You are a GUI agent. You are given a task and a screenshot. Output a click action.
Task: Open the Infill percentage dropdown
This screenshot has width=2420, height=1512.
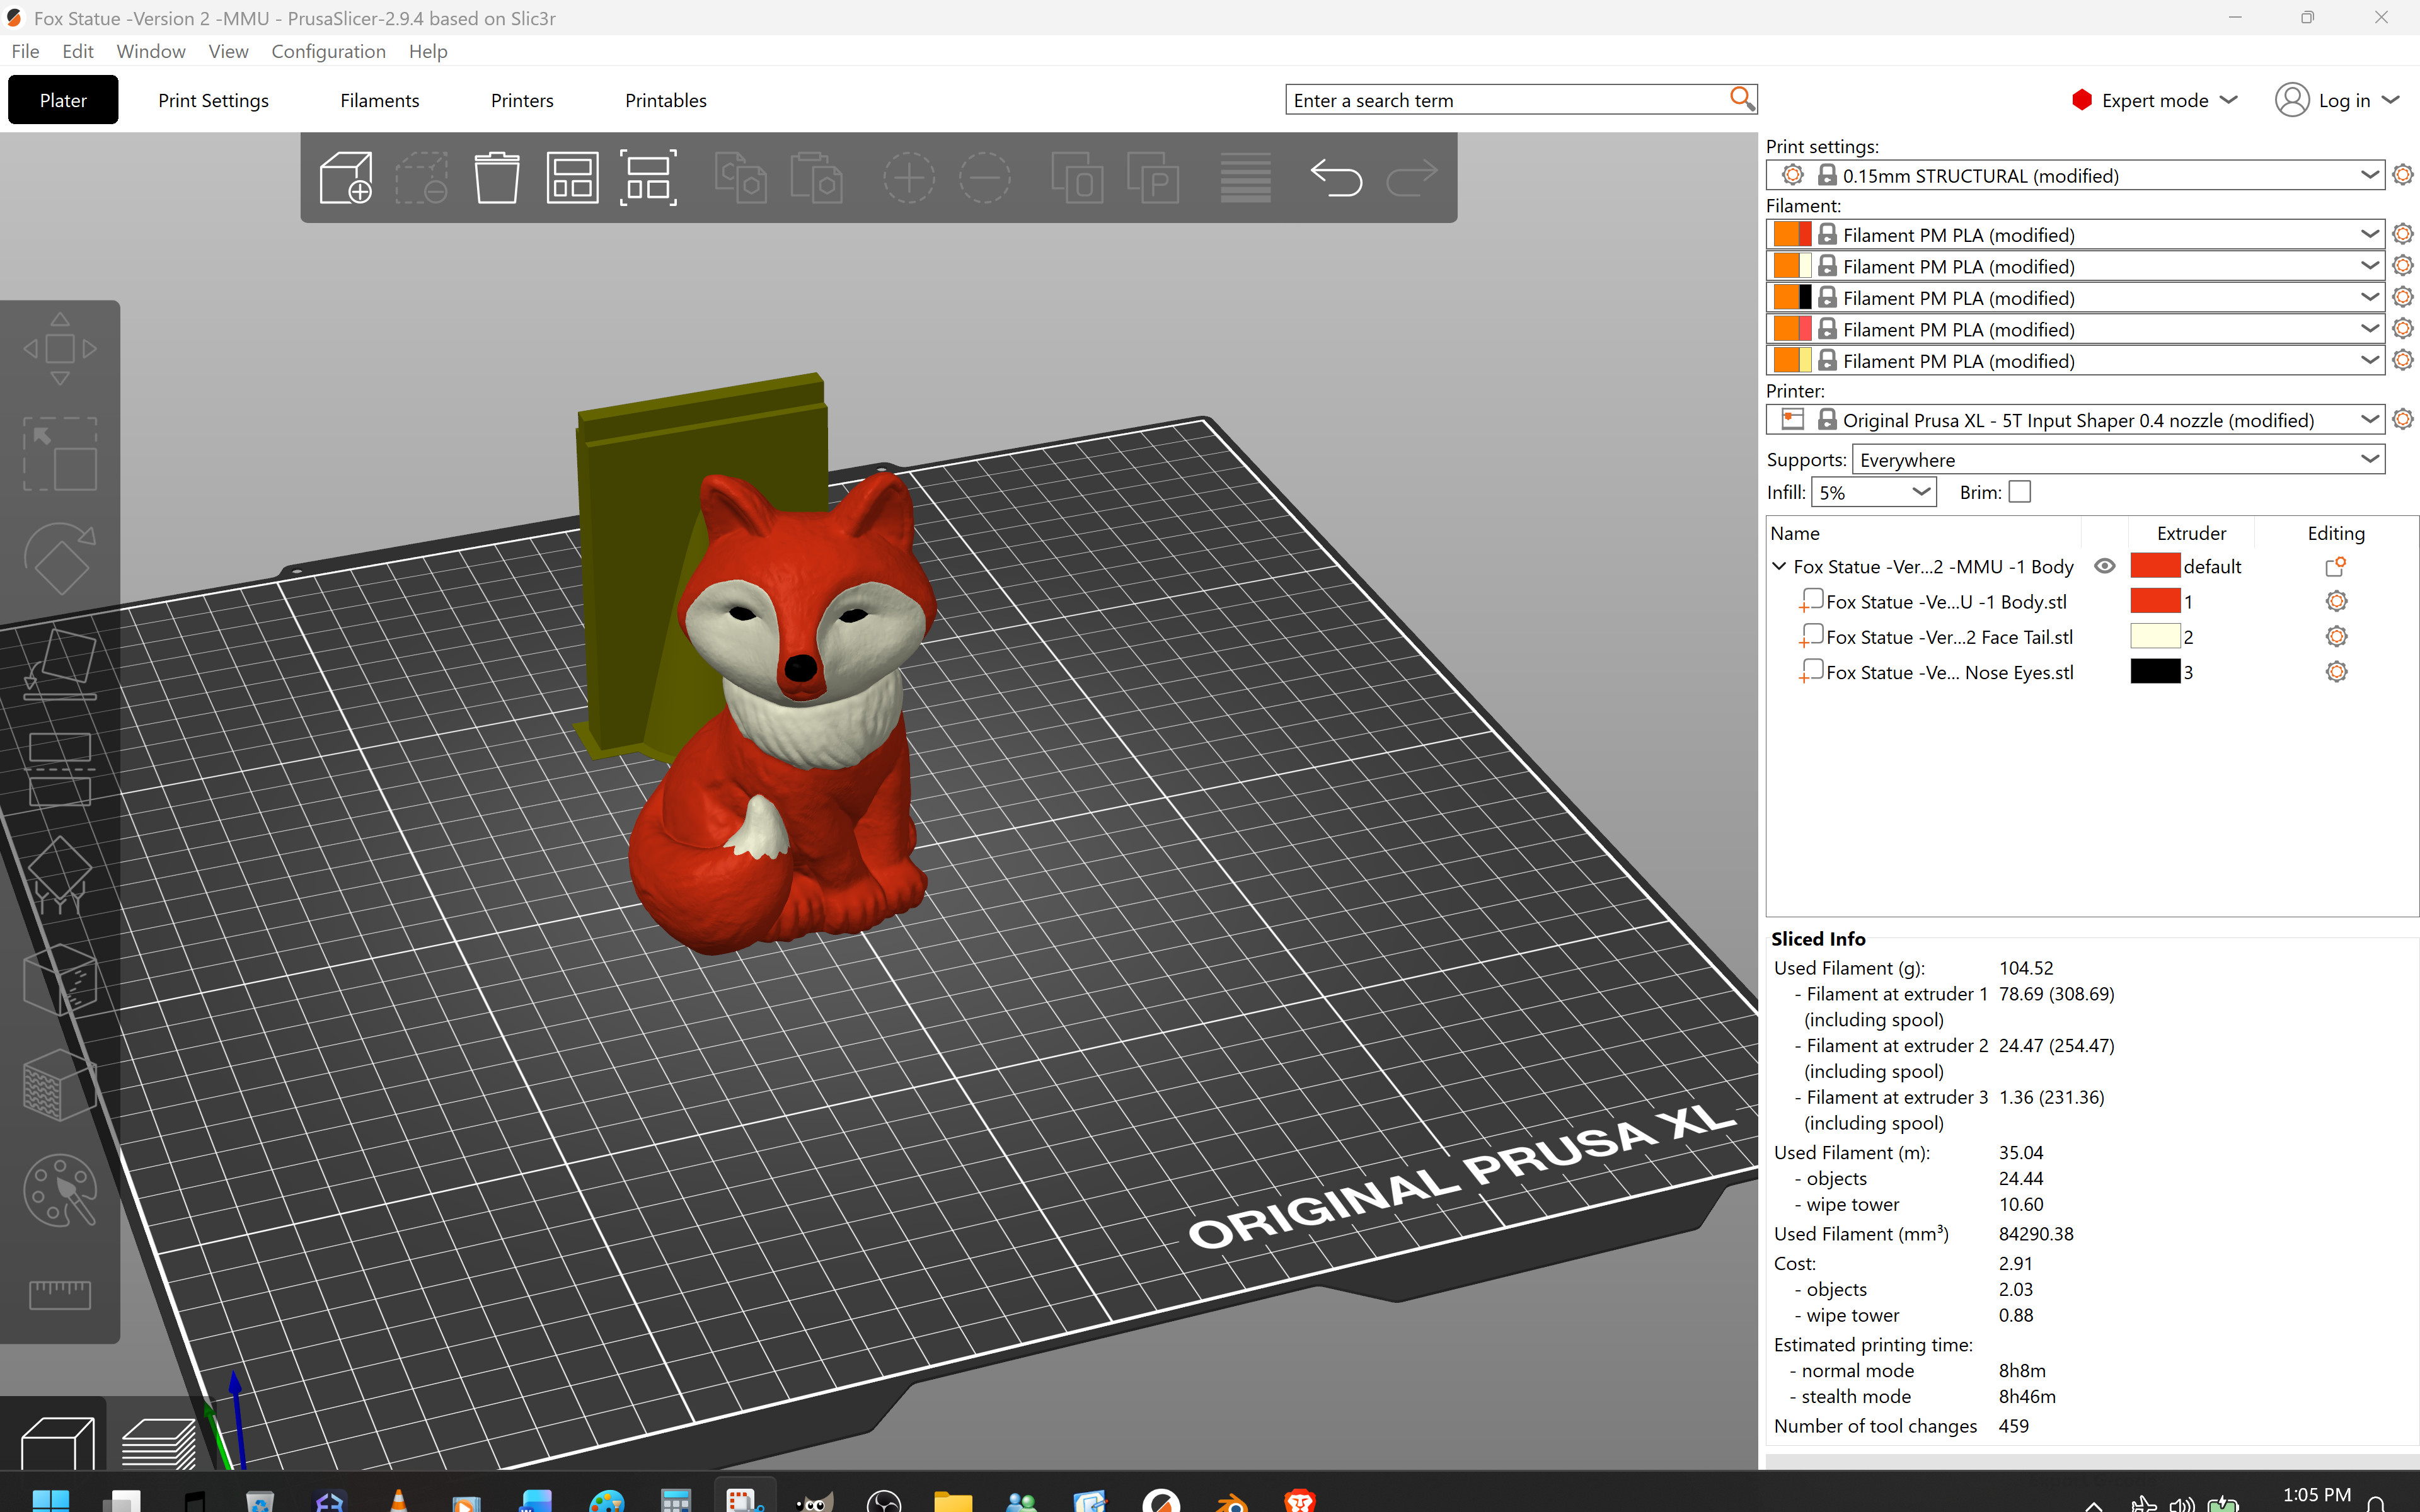[x=1873, y=492]
